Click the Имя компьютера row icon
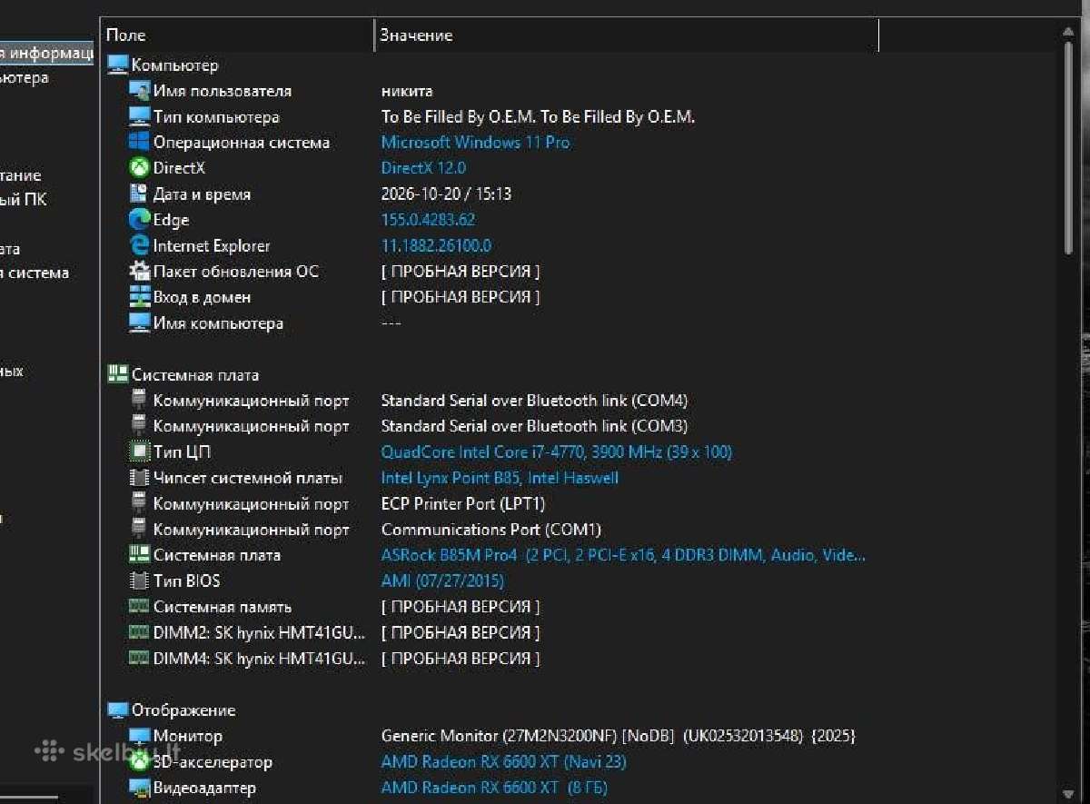The image size is (1090, 804). pyautogui.click(x=139, y=323)
